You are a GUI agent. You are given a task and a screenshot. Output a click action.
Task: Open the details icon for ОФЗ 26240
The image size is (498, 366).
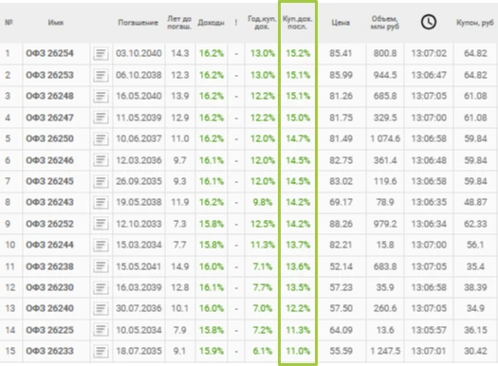pos(101,308)
